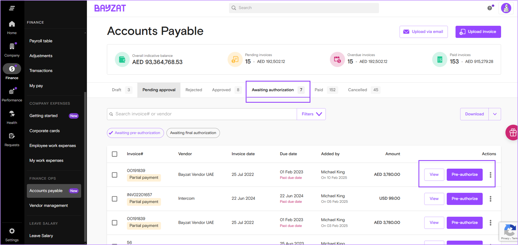This screenshot has height=245, width=518.
Task: Open the Company section icon
Action: [12, 50]
